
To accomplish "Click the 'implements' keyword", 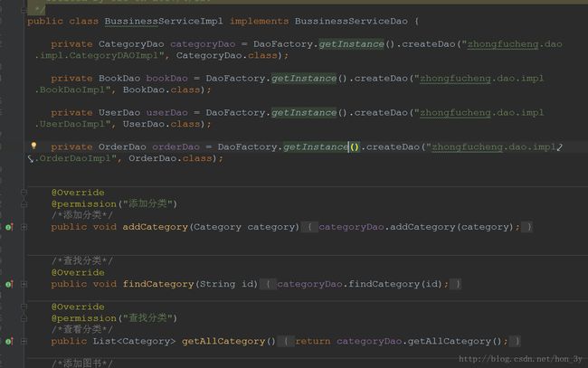I will (x=260, y=22).
